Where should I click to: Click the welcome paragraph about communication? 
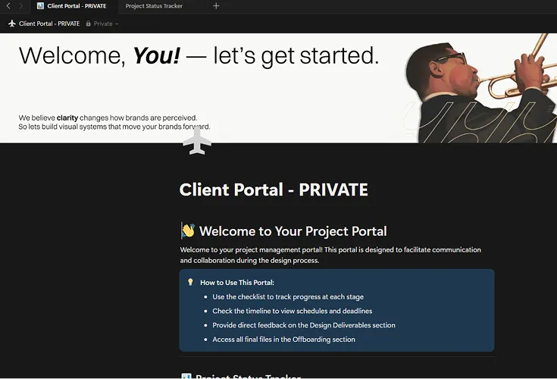pyautogui.click(x=330, y=255)
